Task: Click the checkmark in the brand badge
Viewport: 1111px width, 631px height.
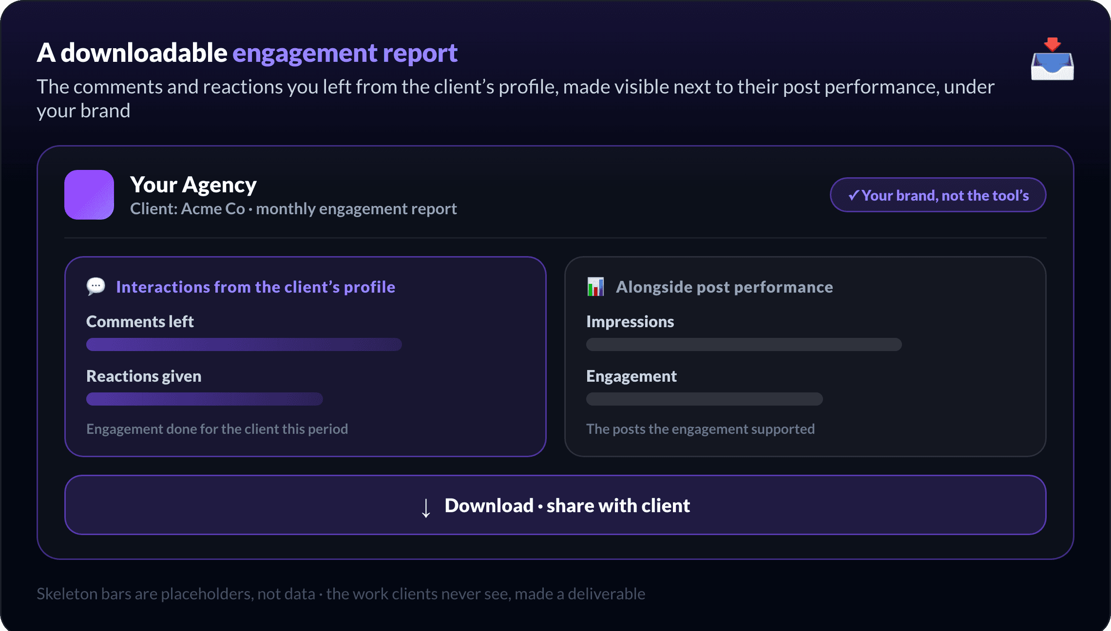Action: (853, 195)
